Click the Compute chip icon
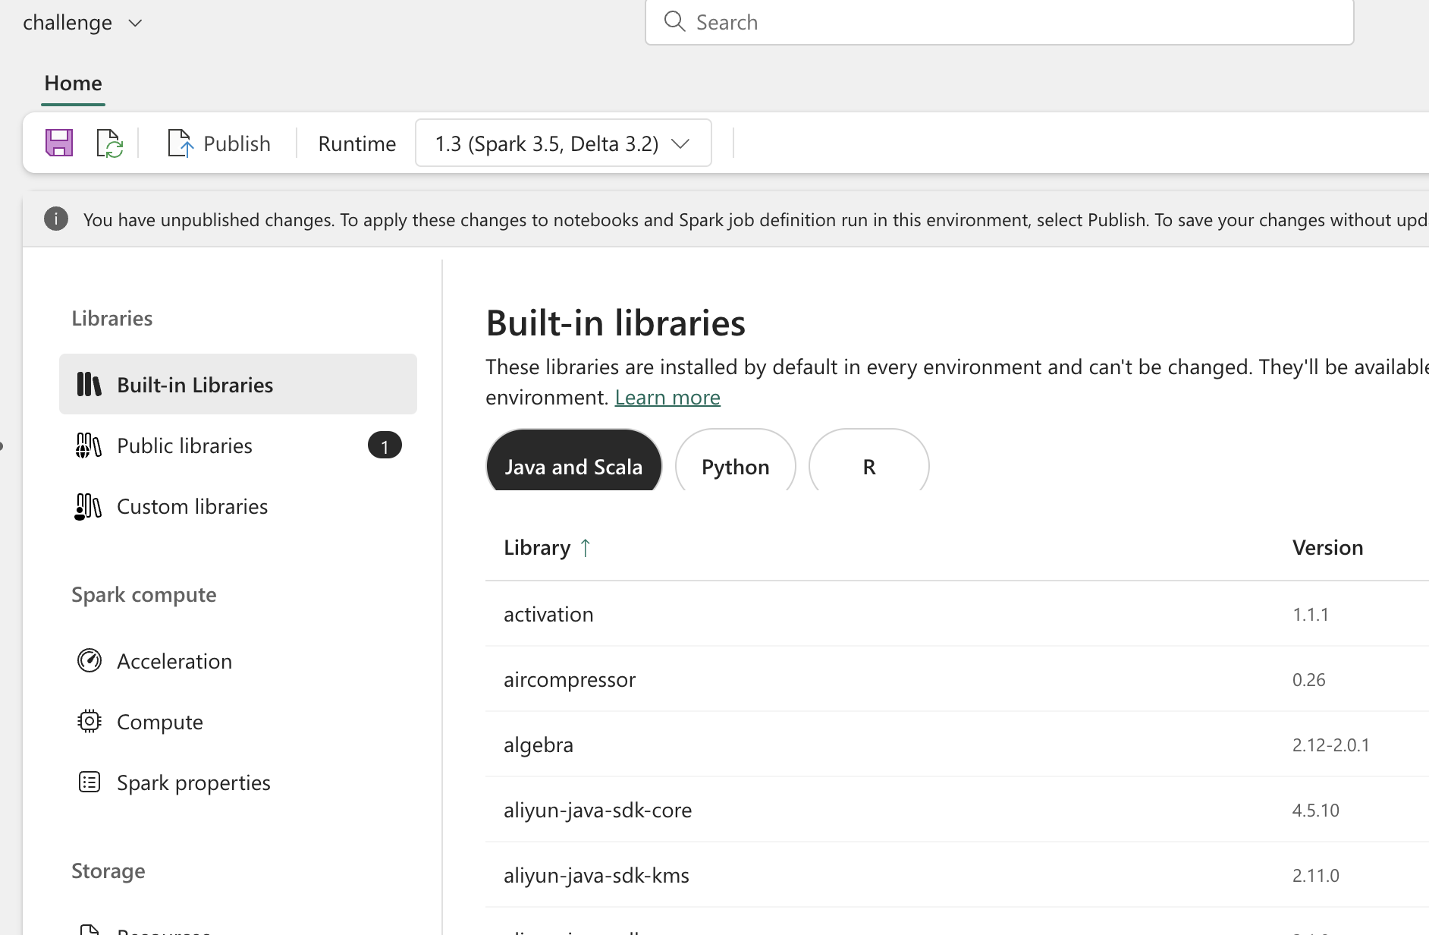1429x935 pixels. 90,721
